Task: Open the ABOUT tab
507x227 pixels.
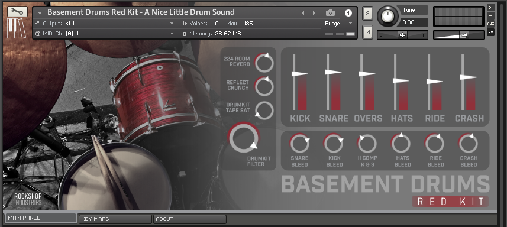Action: coord(190,219)
